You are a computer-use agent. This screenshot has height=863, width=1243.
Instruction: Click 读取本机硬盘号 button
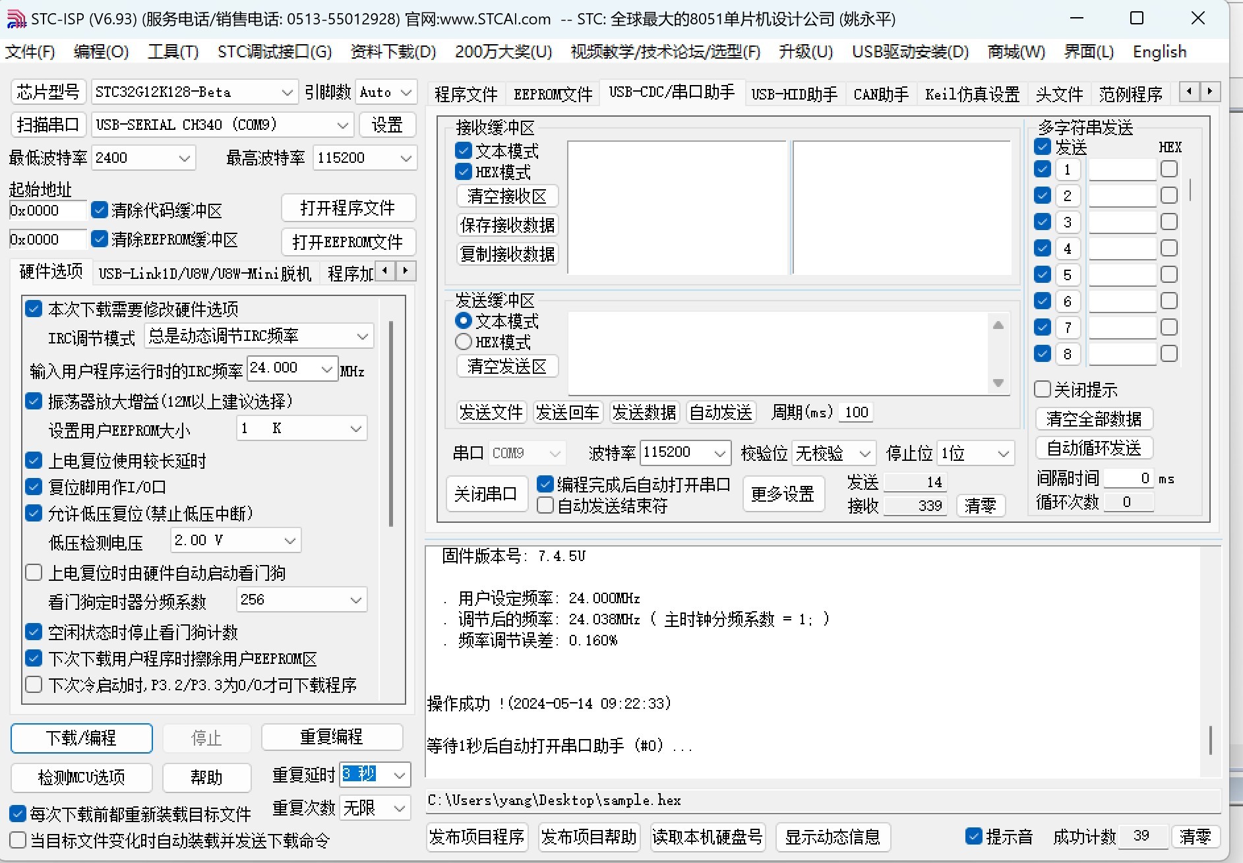pos(708,837)
